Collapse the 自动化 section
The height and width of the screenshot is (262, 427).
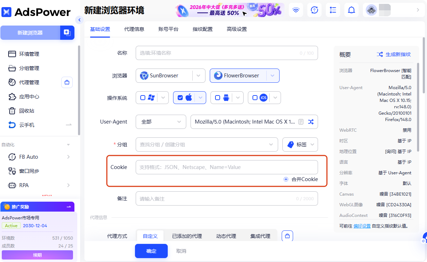[68, 145]
